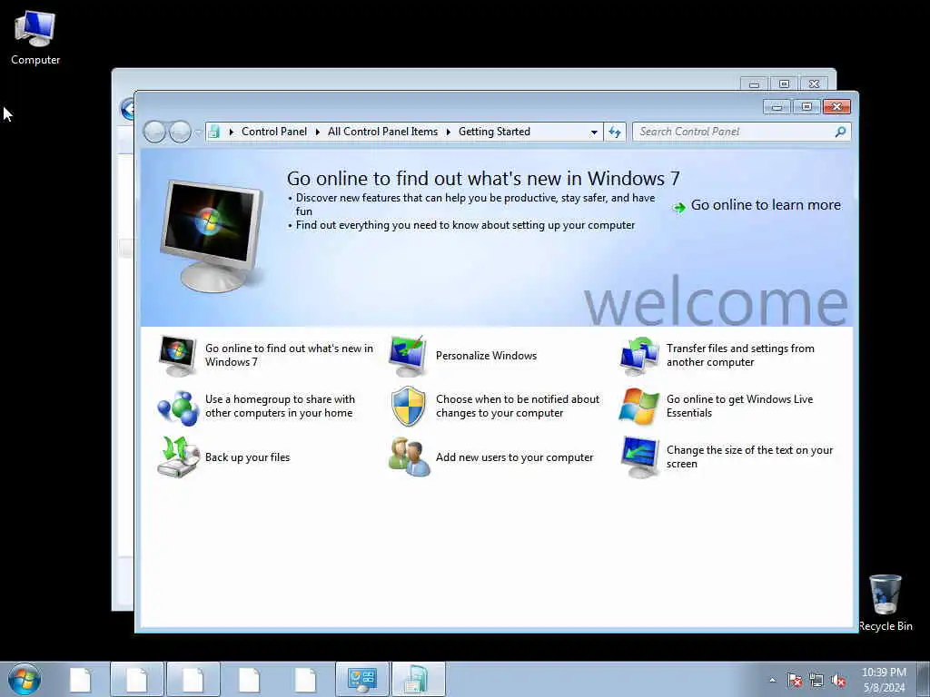Expand the arrow after Control Panel breadcrumb
930x697 pixels.
point(317,132)
